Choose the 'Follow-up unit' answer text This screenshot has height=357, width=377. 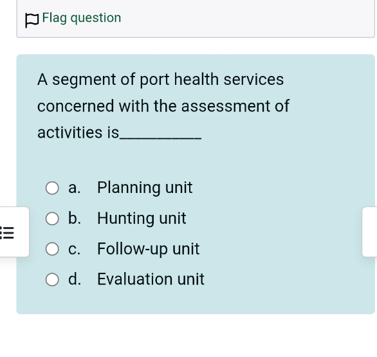(149, 249)
